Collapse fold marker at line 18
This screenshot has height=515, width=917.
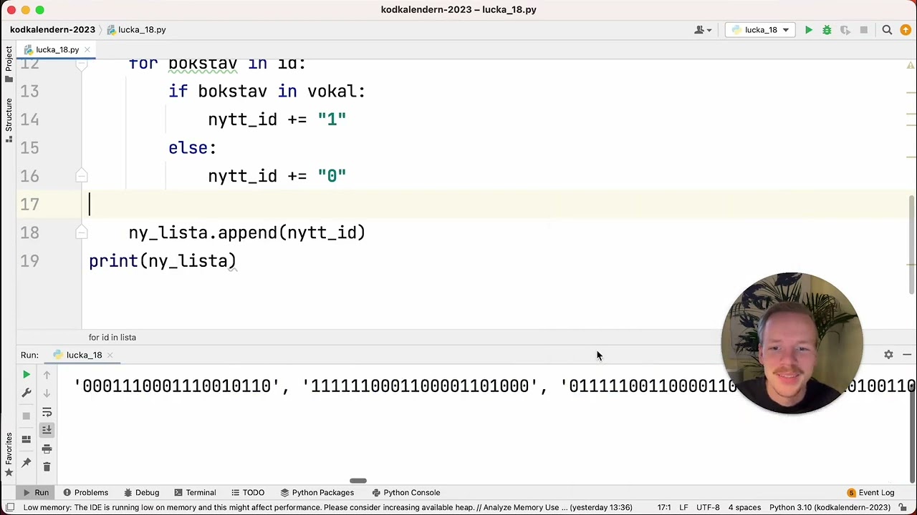(81, 232)
